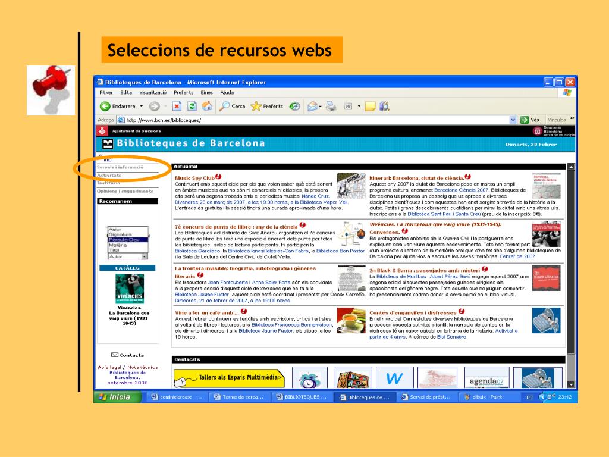Image resolution: width=609 pixels, height=457 pixels.
Task: Click the forward navigation arrow
Action: pos(154,106)
